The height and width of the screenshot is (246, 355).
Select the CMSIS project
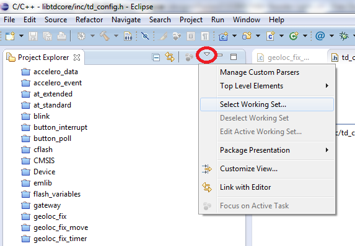coord(38,161)
